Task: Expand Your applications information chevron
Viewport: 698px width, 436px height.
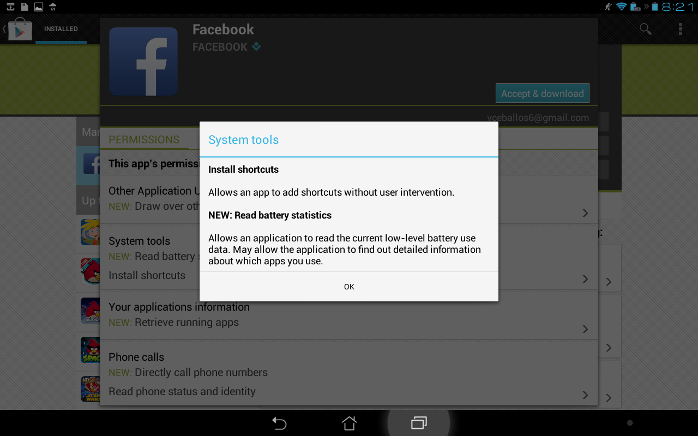Action: [585, 329]
